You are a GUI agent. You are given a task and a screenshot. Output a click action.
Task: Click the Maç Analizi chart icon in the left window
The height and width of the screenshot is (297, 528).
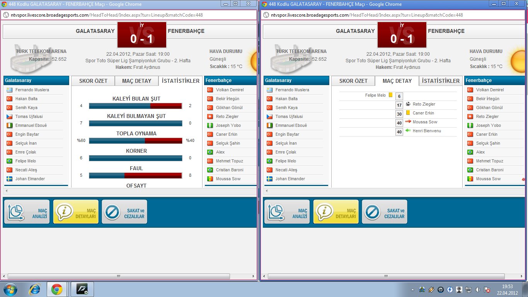click(x=17, y=212)
